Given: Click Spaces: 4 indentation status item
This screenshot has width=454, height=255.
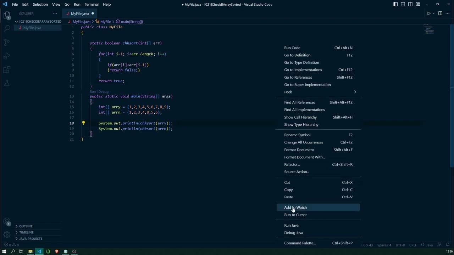Looking at the screenshot, I should 384,245.
